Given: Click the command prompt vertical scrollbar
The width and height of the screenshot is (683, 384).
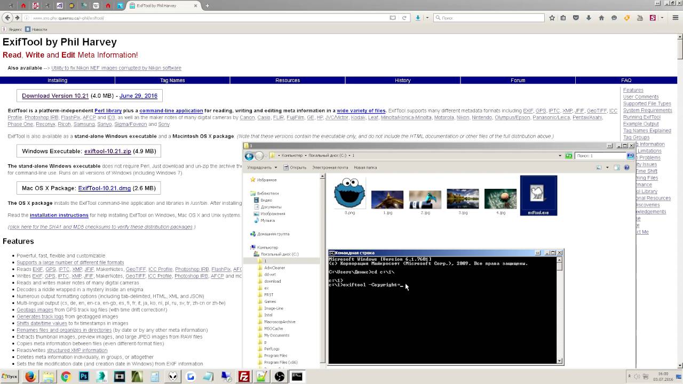Looking at the screenshot, I should tap(559, 309).
